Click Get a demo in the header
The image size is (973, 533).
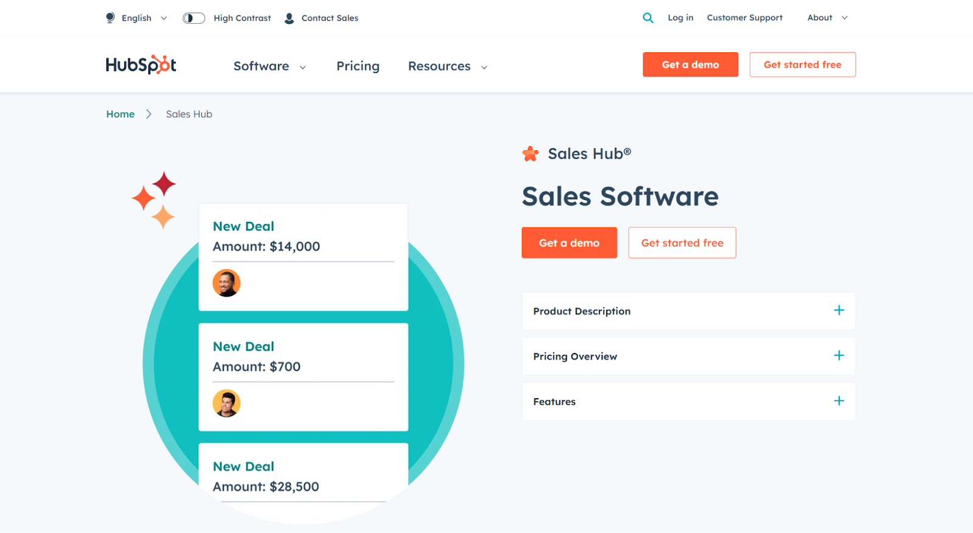point(690,64)
